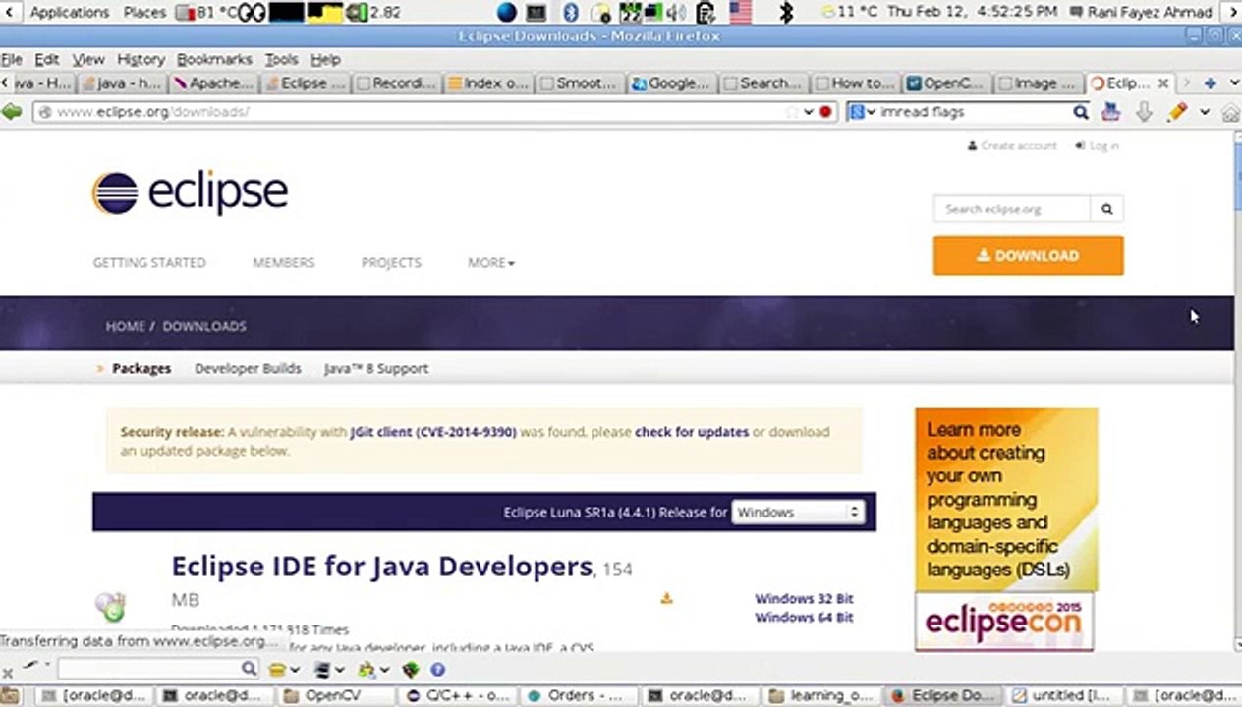
Task: Open the search engine selector dropdown
Action: [863, 112]
